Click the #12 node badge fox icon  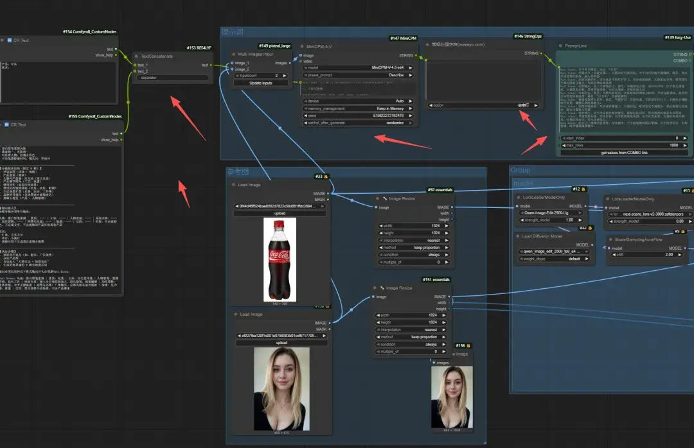[583, 189]
